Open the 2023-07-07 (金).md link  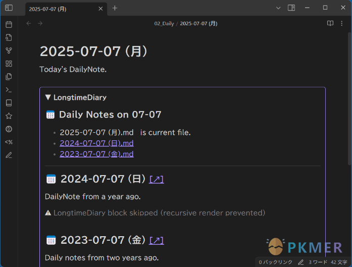pos(96,153)
